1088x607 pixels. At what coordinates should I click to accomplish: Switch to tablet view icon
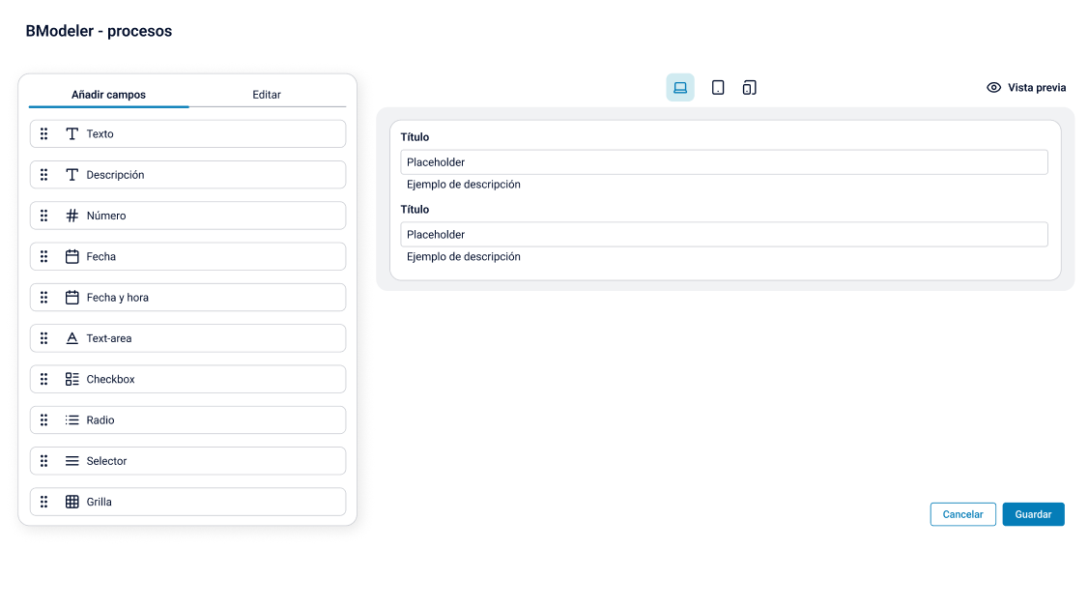click(x=718, y=88)
